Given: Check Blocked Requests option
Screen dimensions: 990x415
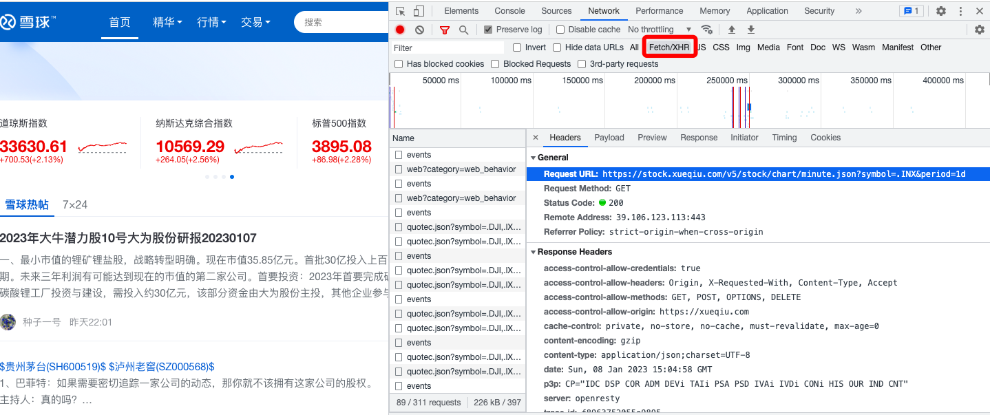Looking at the screenshot, I should [x=495, y=64].
